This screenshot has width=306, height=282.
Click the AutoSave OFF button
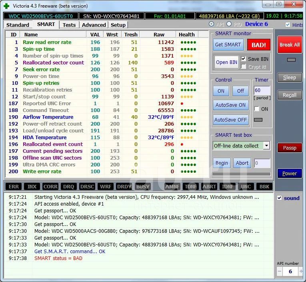(x=230, y=120)
